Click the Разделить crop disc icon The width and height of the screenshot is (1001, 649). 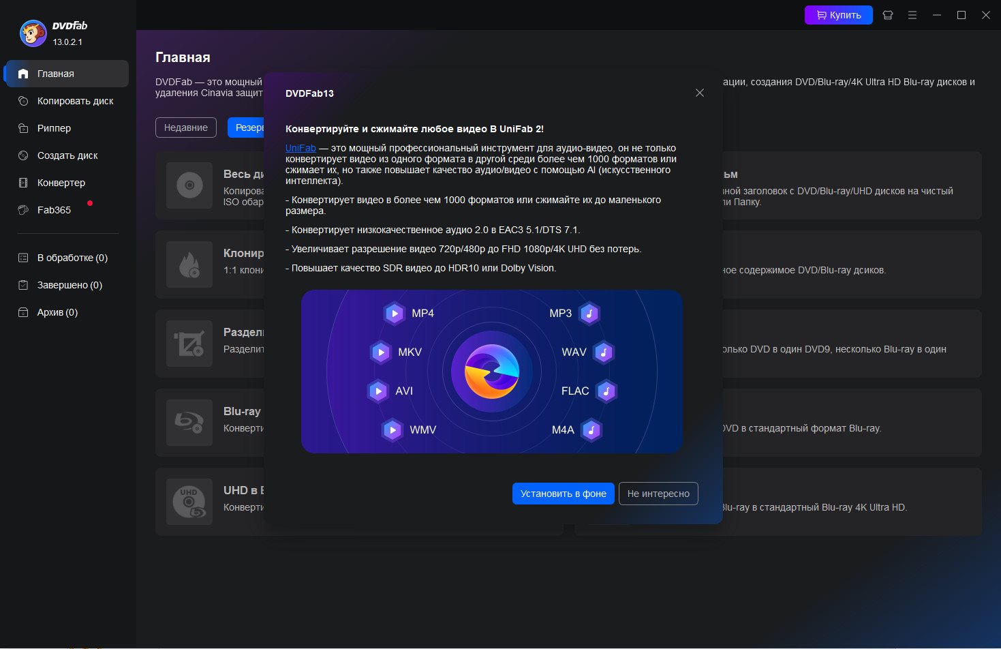click(189, 344)
